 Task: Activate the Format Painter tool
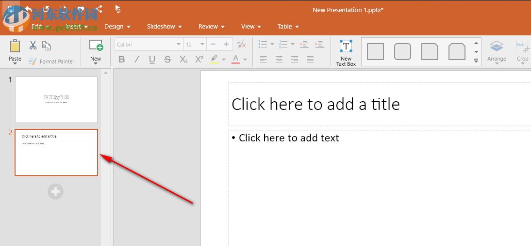click(x=51, y=61)
